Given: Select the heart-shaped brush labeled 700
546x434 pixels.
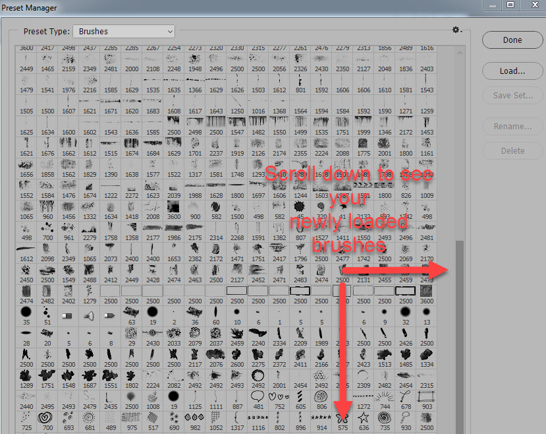Looking at the screenshot, I should [x=47, y=421].
